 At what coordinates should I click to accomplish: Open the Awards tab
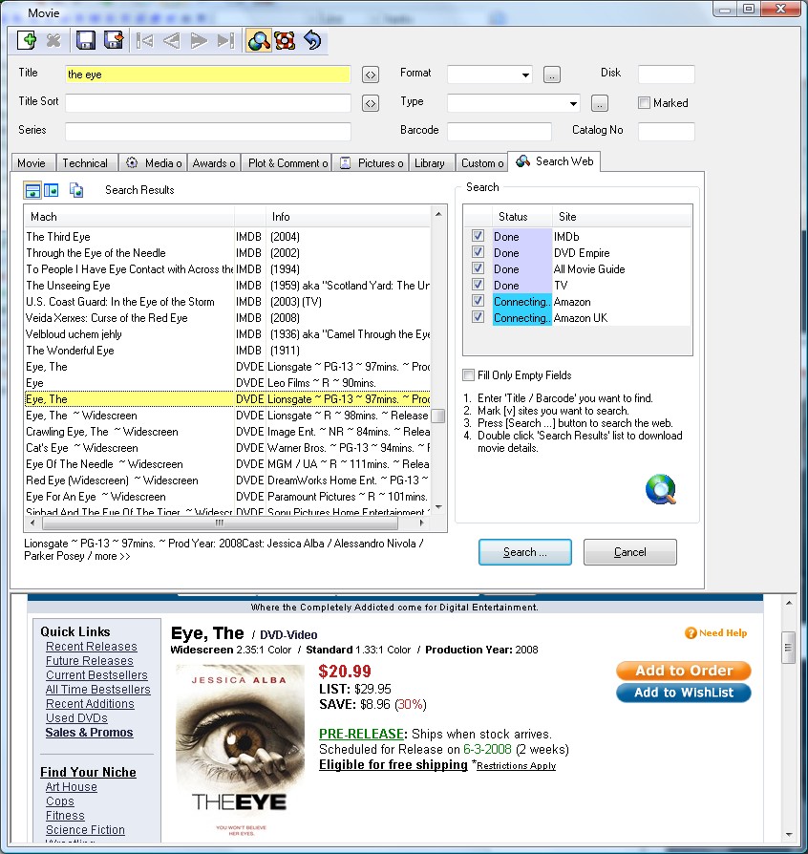click(214, 163)
